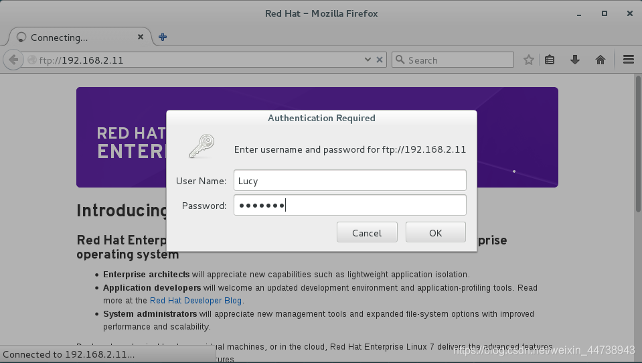The width and height of the screenshot is (642, 363).
Task: Click the site identity globe icon
Action: (x=32, y=60)
